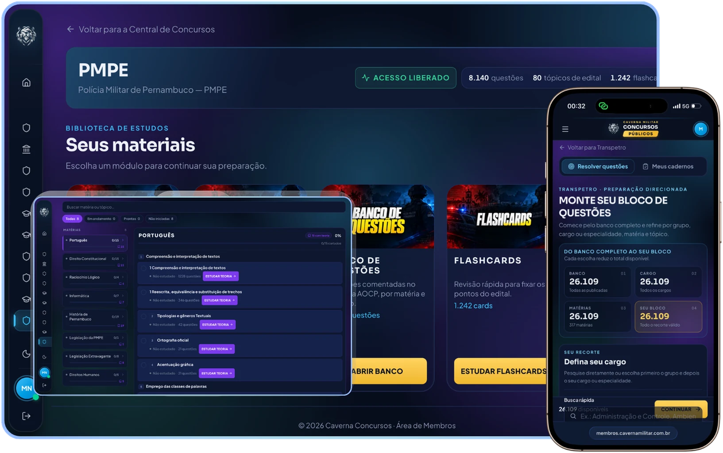Open the hamburger menu on the phone

coord(565,129)
